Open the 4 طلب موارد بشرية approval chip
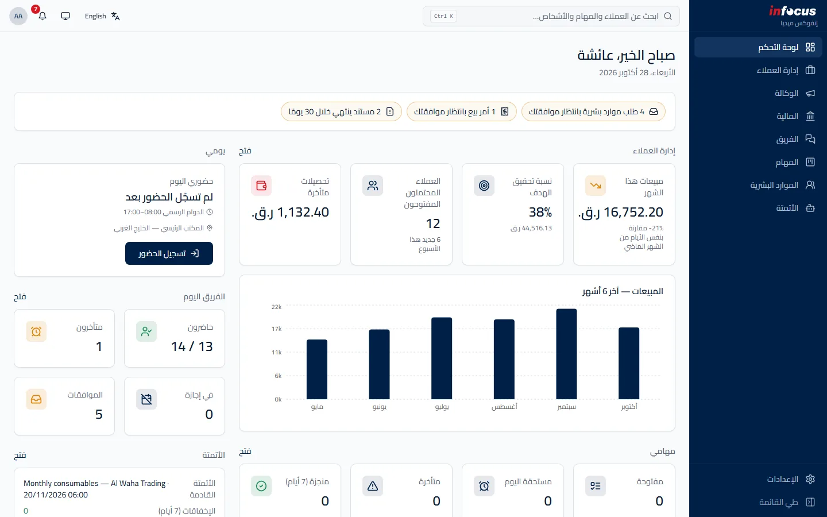Screen dimensions: 827x517 pos(593,111)
